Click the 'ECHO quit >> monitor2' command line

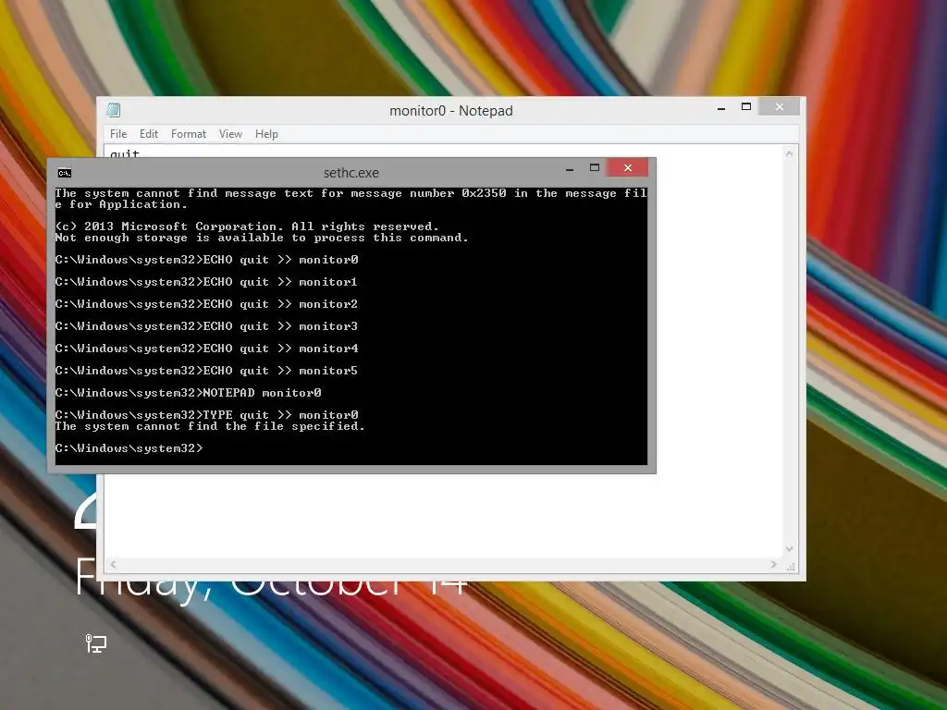[206, 304]
